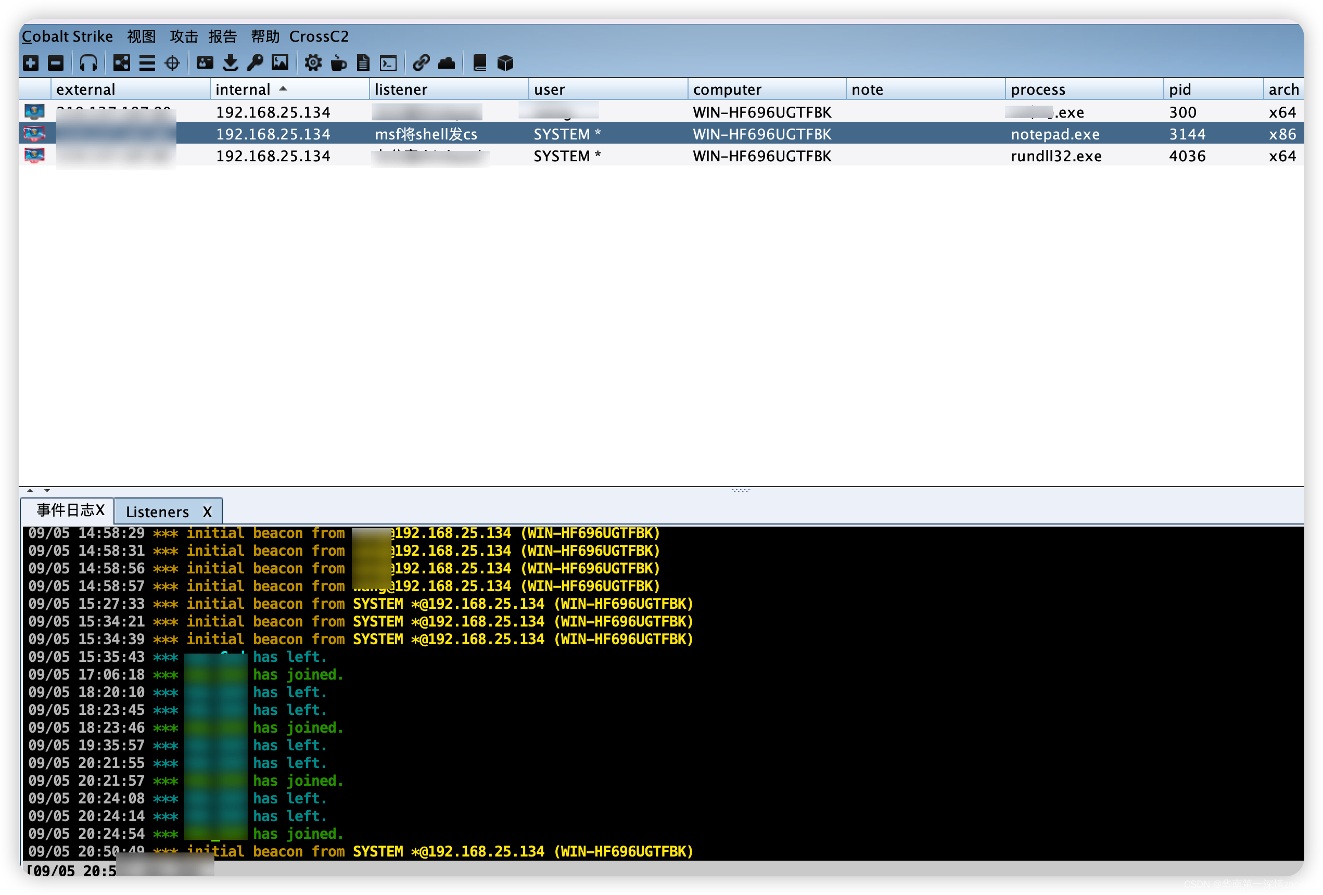Open the About dialog cube icon
This screenshot has height=895, width=1323.
(x=505, y=62)
